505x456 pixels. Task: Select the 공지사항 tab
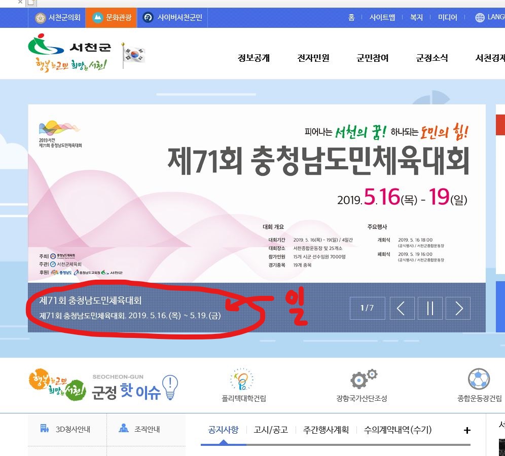pos(223,430)
